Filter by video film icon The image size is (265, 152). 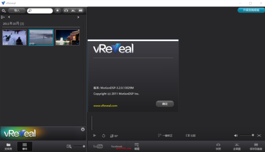click(x=81, y=10)
